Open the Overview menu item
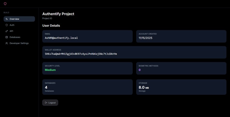 (19, 19)
